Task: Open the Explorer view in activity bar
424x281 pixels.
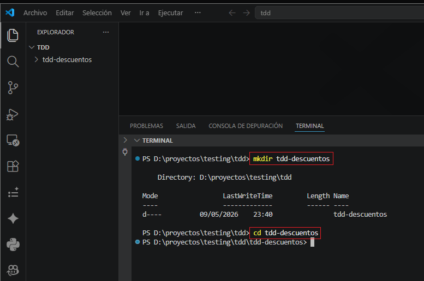Action: (x=13, y=35)
